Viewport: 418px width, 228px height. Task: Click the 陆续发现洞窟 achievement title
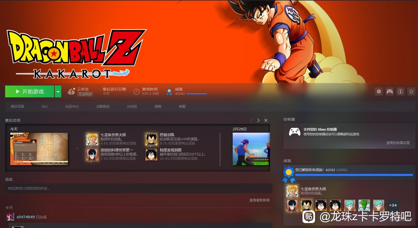point(171,150)
